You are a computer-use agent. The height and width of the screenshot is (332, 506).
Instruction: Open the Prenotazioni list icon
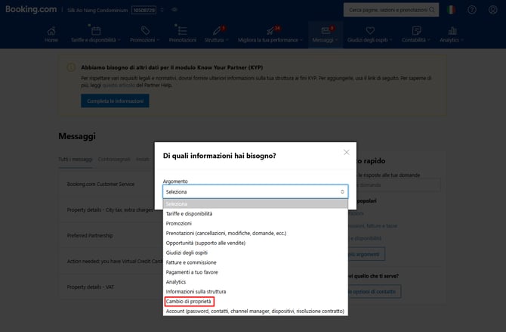pyautogui.click(x=182, y=31)
